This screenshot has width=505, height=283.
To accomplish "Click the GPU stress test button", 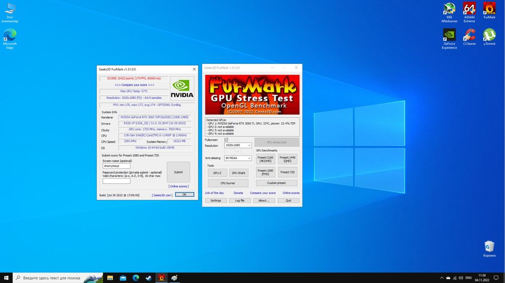I will click(x=277, y=143).
